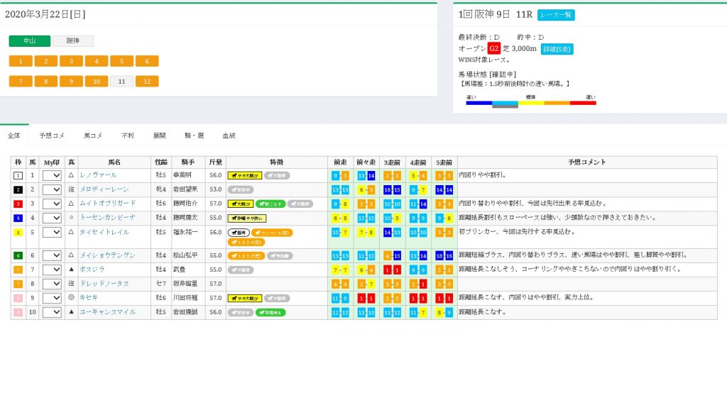Click the レース一覧 button

coord(556,15)
